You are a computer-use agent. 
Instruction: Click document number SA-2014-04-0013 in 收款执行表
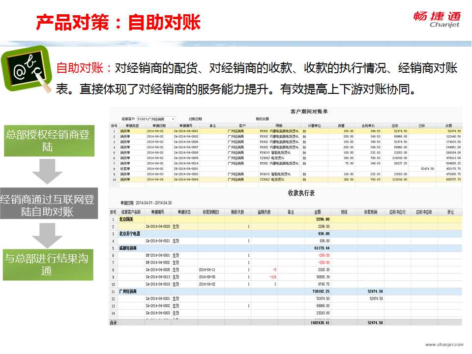click(158, 277)
